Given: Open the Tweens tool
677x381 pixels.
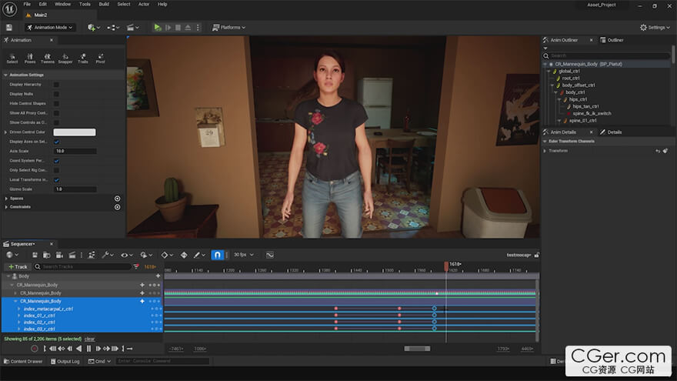Looking at the screenshot, I should (48, 58).
